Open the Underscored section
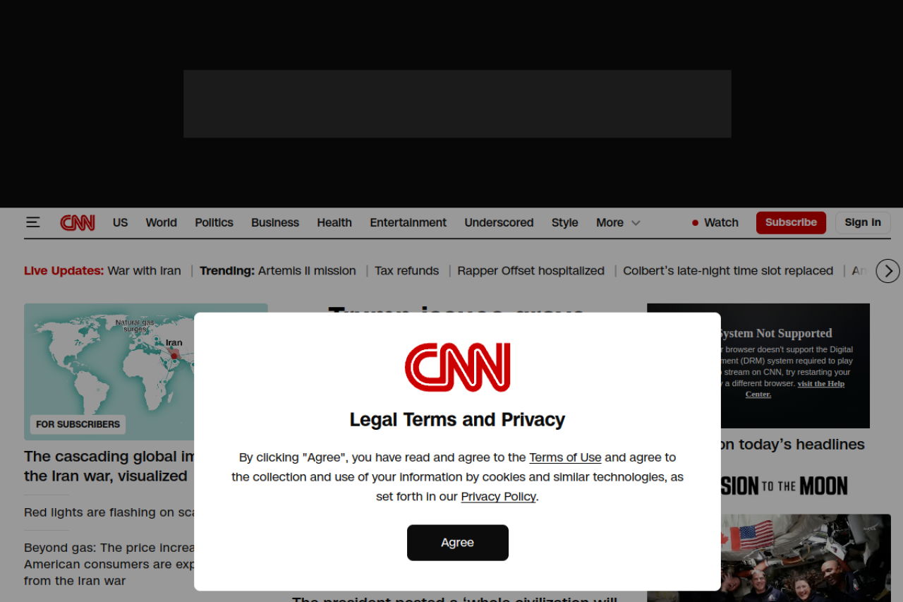 499,222
